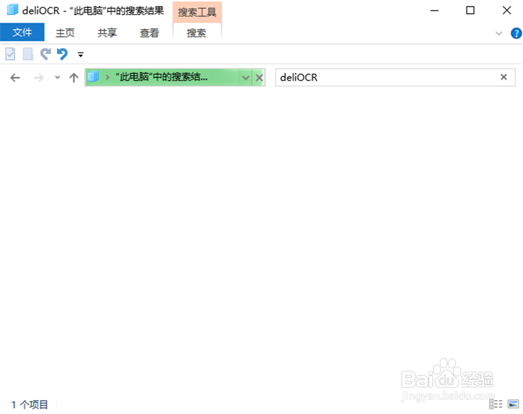Click the 1 个项目 status text
The image size is (523, 414).
point(30,405)
